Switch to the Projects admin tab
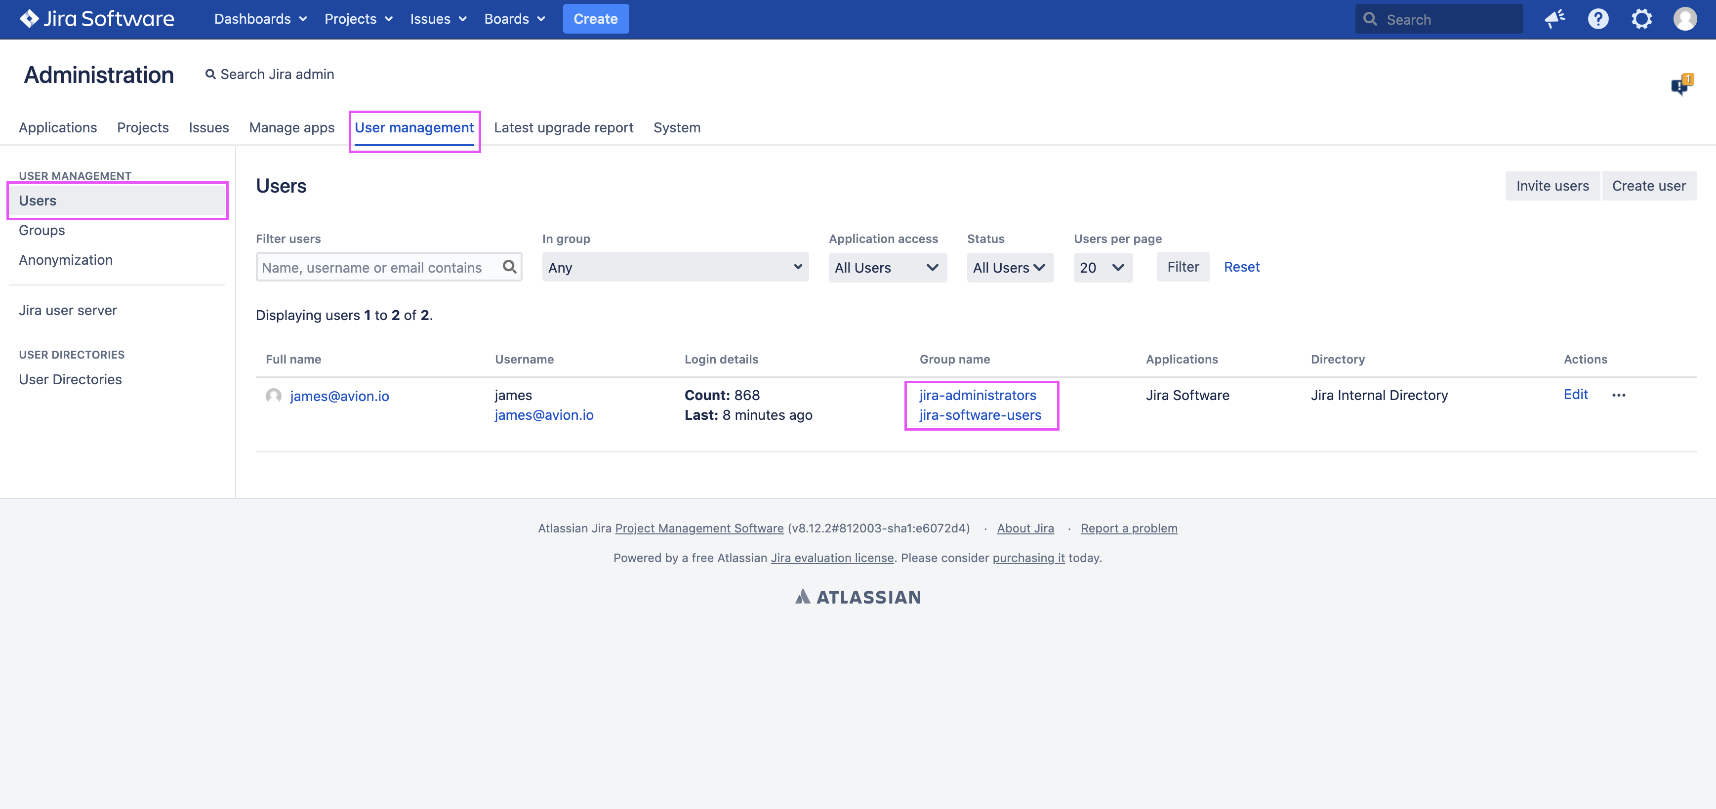This screenshot has height=809, width=1716. pyautogui.click(x=143, y=127)
